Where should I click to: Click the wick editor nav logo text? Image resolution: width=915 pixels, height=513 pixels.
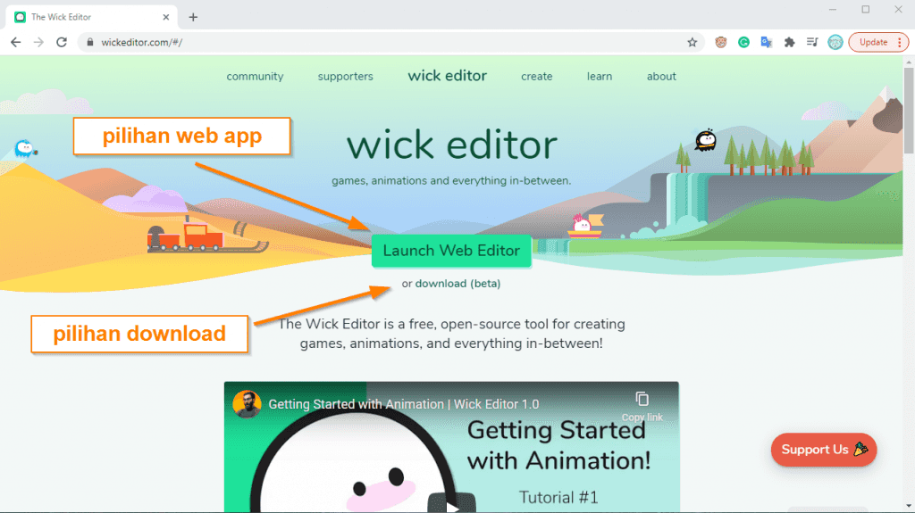click(x=447, y=76)
